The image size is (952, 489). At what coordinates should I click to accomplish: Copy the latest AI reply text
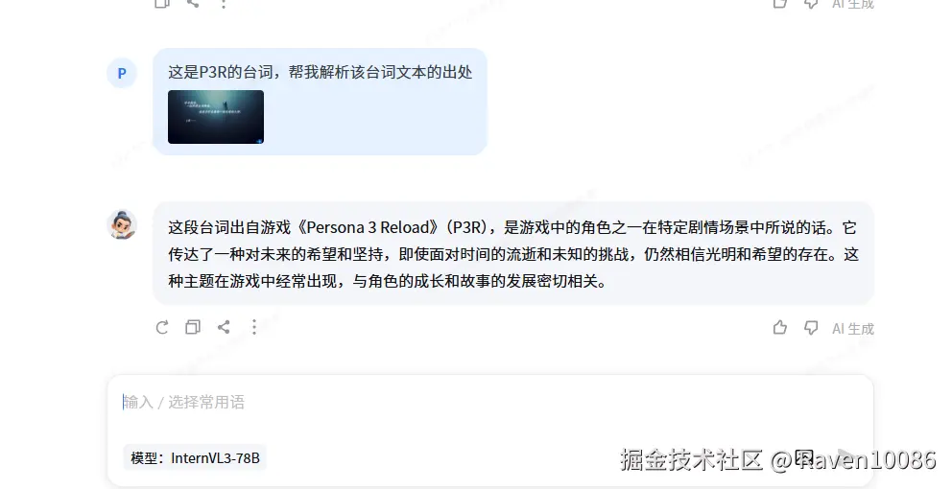coord(193,328)
